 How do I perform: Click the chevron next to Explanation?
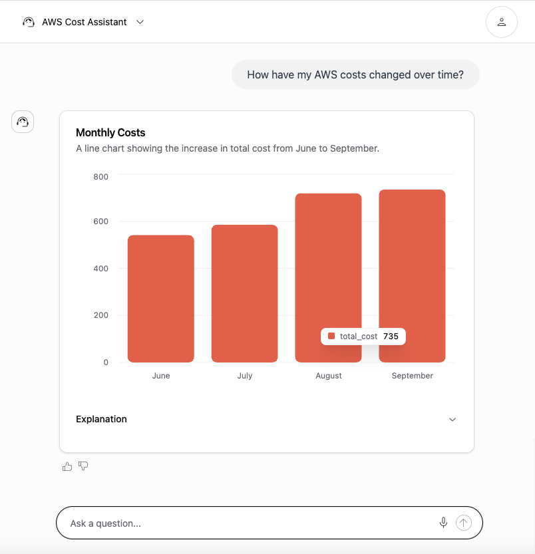point(452,419)
